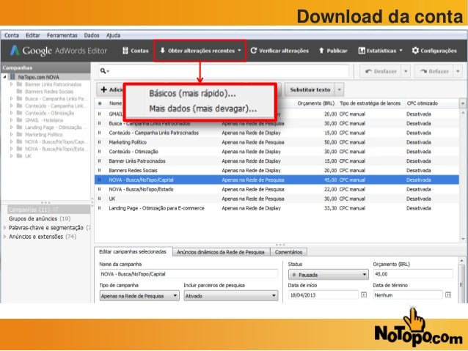The height and width of the screenshot is (351, 468).
Task: Edit the Orçamento (BRL) 45,00 field
Action: (x=413, y=274)
